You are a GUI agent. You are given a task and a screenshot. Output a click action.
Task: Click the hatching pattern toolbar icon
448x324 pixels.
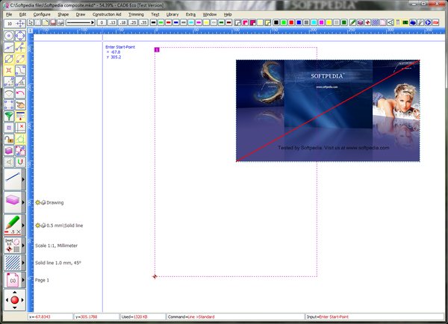click(x=376, y=22)
